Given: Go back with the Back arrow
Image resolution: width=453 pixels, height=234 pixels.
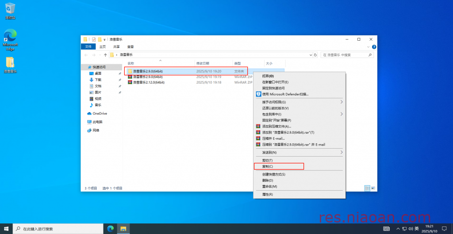Looking at the screenshot, I should click(86, 55).
